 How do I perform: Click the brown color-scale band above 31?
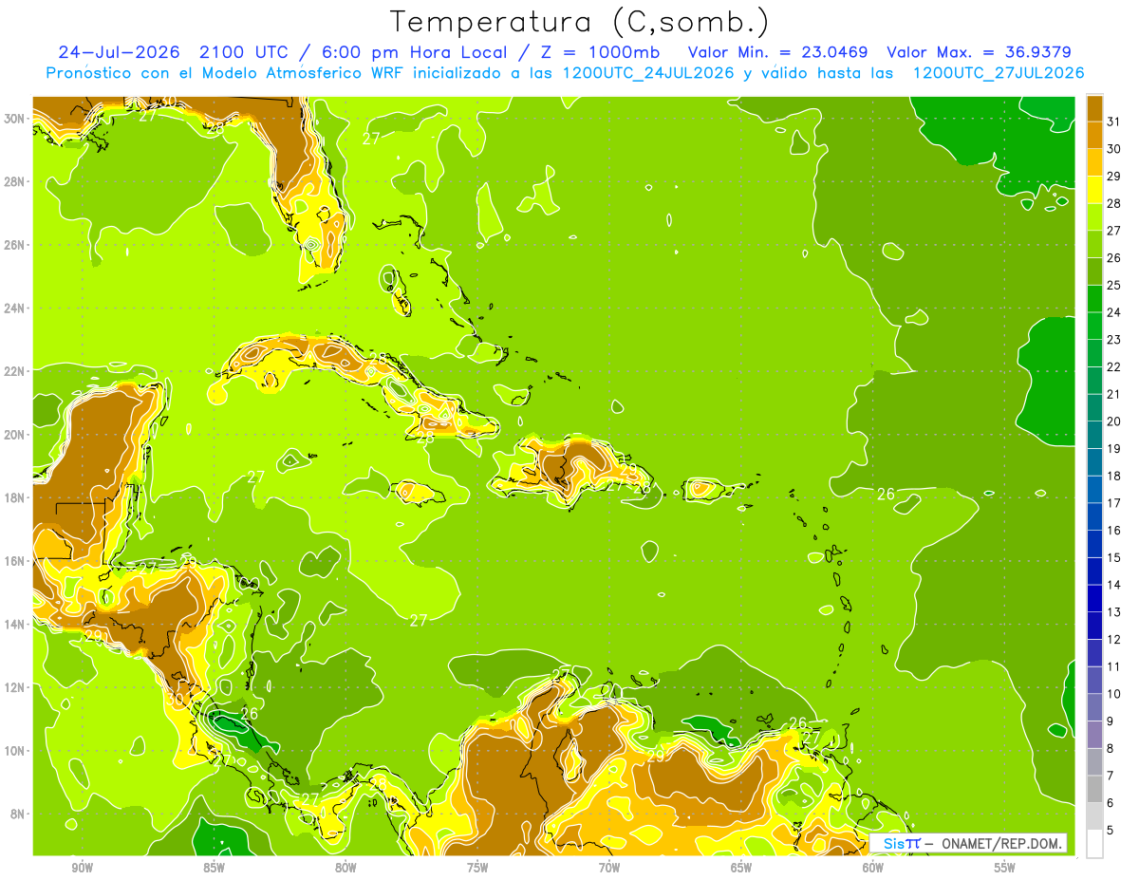click(x=1094, y=108)
